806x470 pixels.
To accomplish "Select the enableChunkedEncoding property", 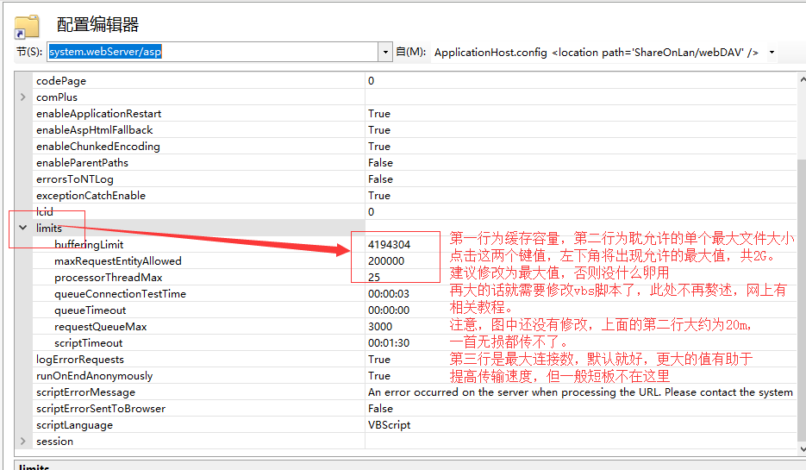I will pyautogui.click(x=98, y=147).
